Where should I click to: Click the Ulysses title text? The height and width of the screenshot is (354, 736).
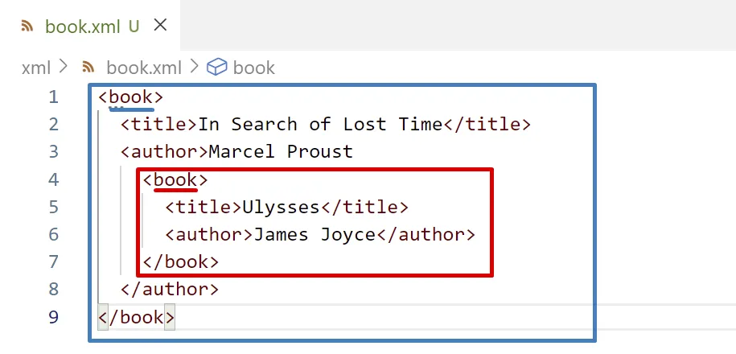tap(281, 208)
